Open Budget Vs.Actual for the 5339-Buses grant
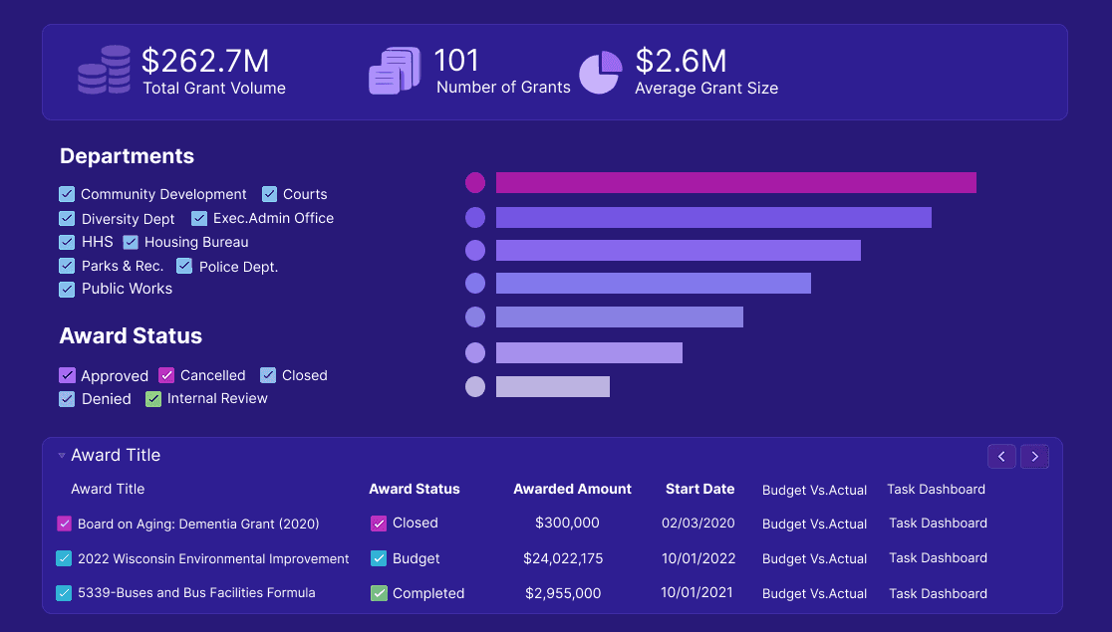Image resolution: width=1112 pixels, height=632 pixels. (814, 593)
